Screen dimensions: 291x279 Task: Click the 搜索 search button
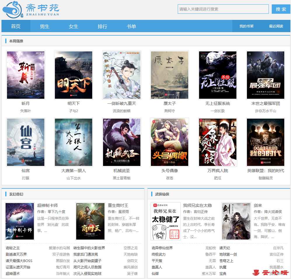(x=281, y=9)
